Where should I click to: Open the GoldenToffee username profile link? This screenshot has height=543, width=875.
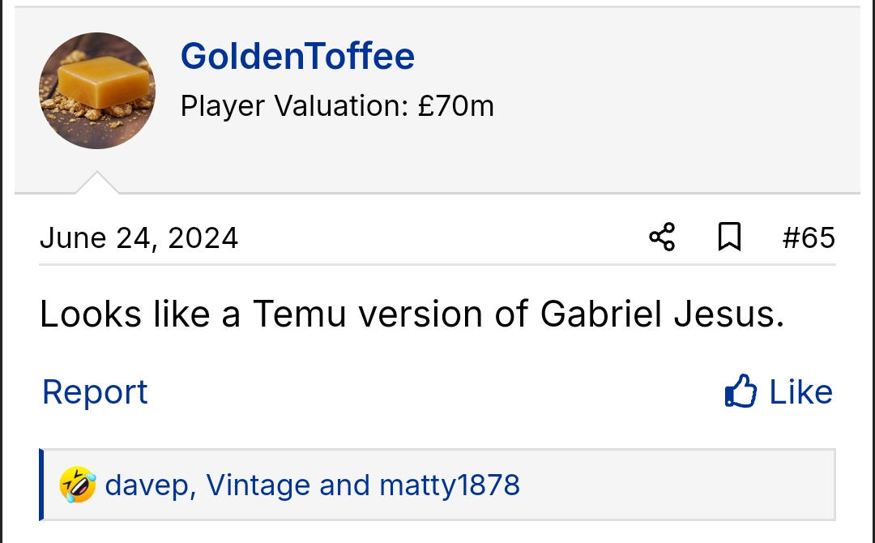pyautogui.click(x=297, y=56)
